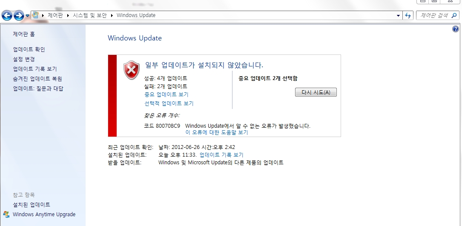This screenshot has height=226, width=462.
Task: Open 업데이트 기록 보기 in sidebar
Action: [35, 69]
